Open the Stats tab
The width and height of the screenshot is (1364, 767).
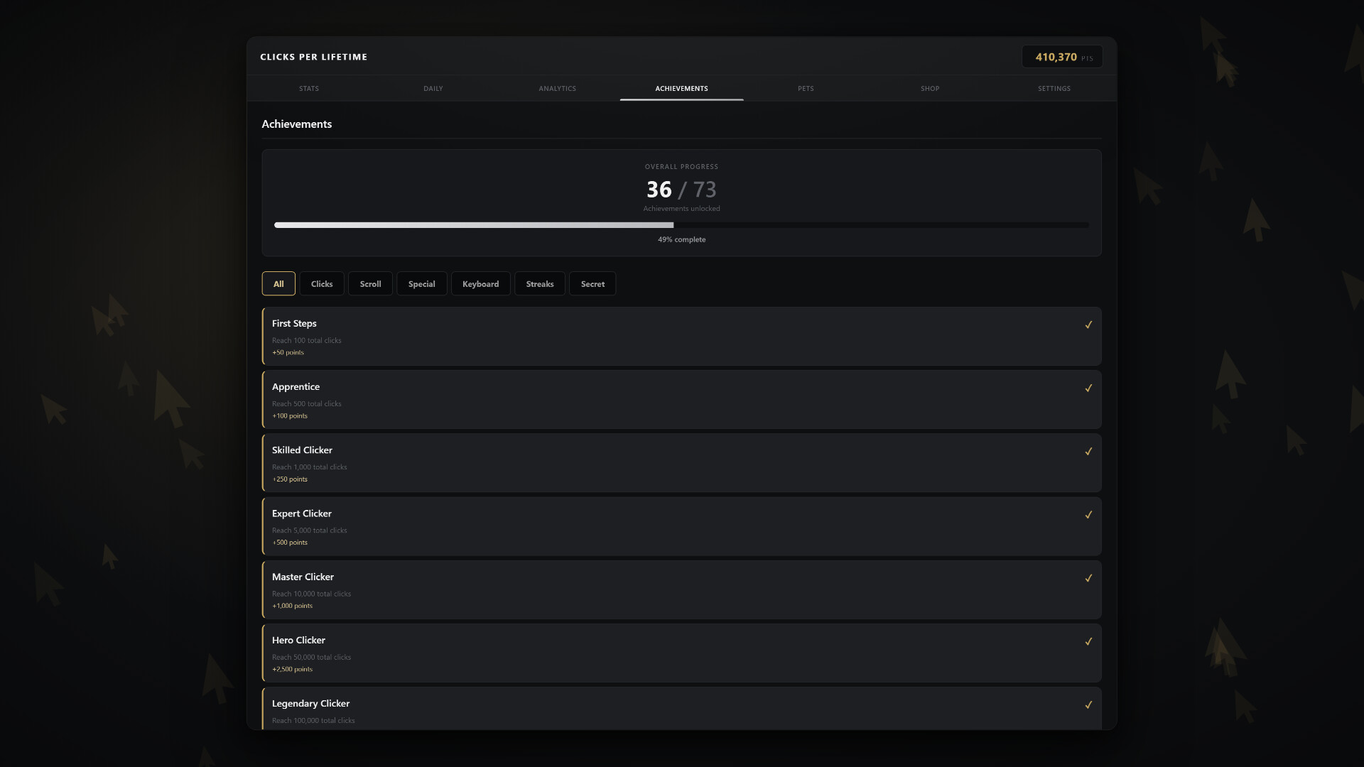pyautogui.click(x=309, y=88)
